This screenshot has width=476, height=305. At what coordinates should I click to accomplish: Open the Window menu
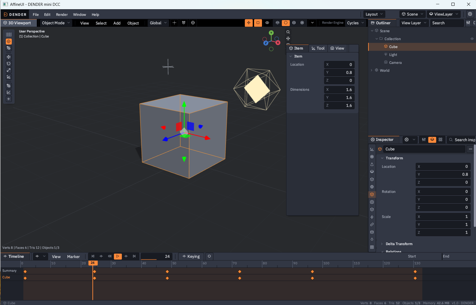point(80,15)
